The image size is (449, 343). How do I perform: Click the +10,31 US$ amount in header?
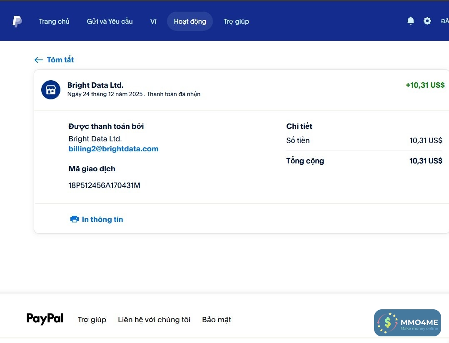425,85
